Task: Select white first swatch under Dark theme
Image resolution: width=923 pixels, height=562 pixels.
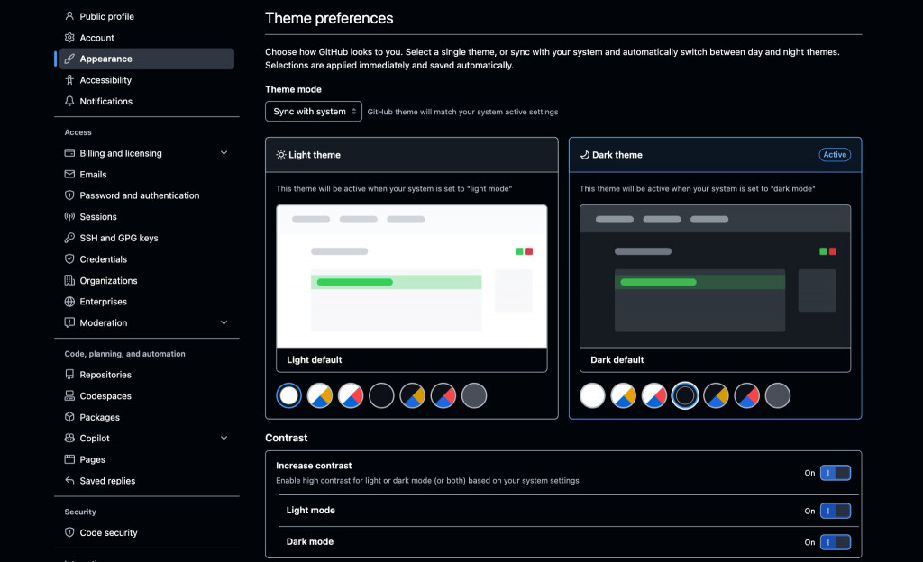Action: [592, 395]
